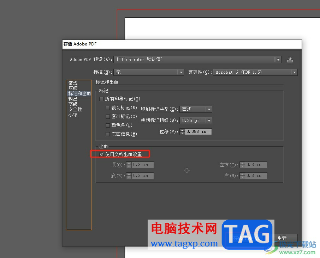320x258 pixels.
Task: Click the 左方 bleed stepper arrows
Action: click(242, 165)
